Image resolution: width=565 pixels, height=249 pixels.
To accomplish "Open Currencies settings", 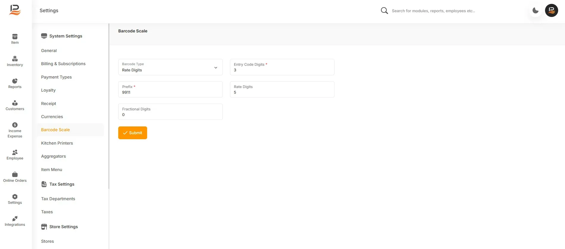I will 52,117.
